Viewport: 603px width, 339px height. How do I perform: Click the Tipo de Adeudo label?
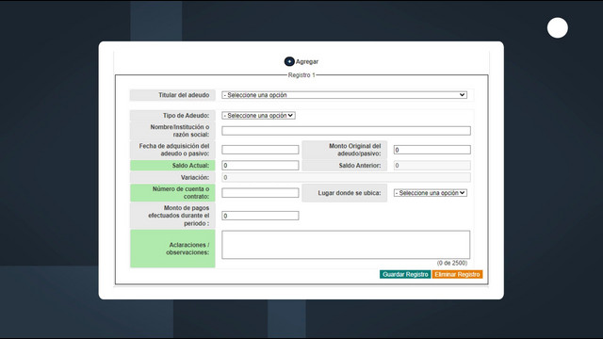[172, 115]
